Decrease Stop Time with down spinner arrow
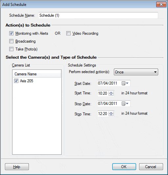Image resolution: width=168 pixels, height=175 pixels. tap(111, 115)
